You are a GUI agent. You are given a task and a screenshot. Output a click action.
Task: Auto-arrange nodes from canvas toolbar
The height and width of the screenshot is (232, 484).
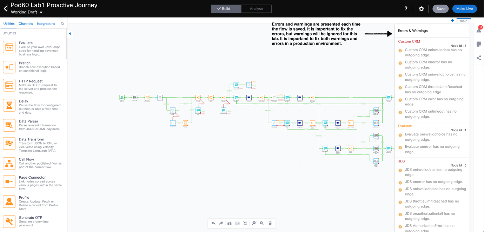point(229,223)
